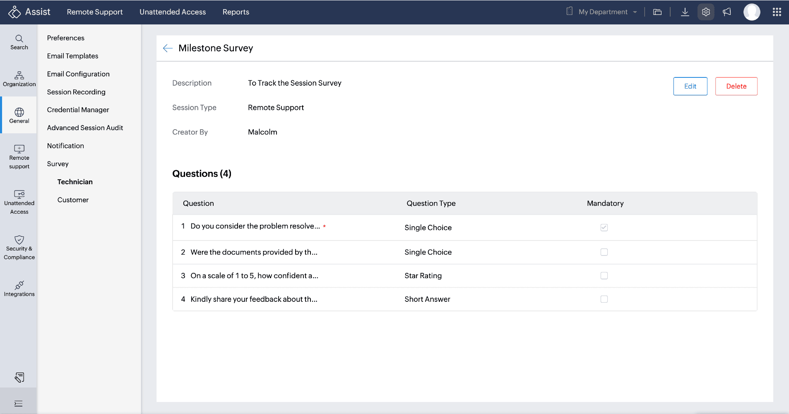The width and height of the screenshot is (789, 414).
Task: Toggle mandatory checkbox for question 1
Action: click(x=604, y=228)
